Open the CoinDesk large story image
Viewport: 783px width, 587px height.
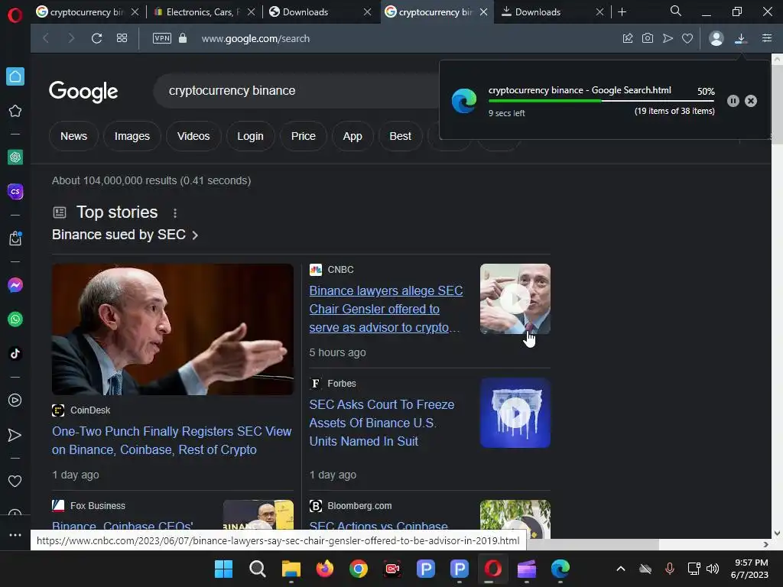pyautogui.click(x=173, y=329)
